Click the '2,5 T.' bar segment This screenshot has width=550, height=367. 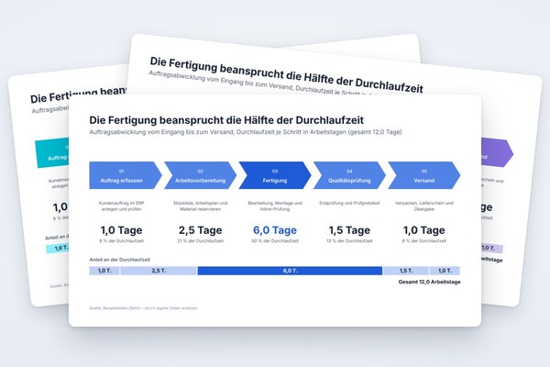[159, 271]
